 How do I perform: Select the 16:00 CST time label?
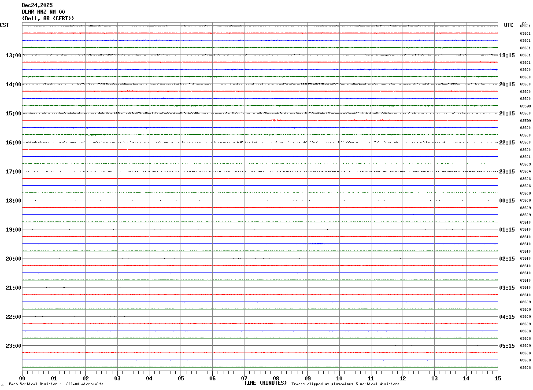tap(14, 143)
